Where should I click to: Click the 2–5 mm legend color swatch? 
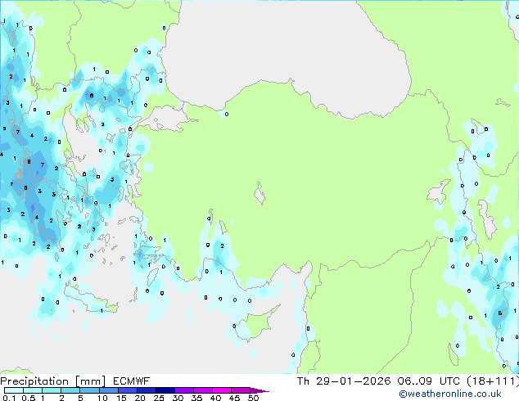coord(70,390)
